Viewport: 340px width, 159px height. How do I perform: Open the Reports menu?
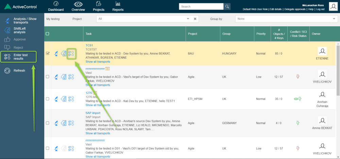[x=118, y=6]
